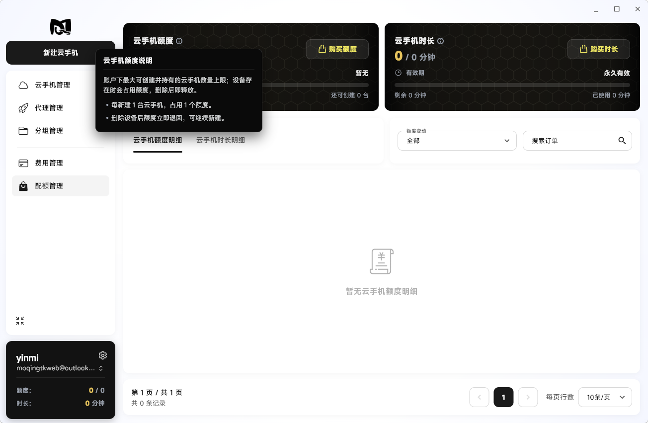Click the text 暂无云手机额度明细
The height and width of the screenshot is (423, 648).
point(382,291)
